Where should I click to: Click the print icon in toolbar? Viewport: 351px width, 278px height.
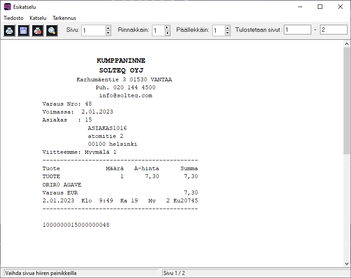pyautogui.click(x=9, y=30)
